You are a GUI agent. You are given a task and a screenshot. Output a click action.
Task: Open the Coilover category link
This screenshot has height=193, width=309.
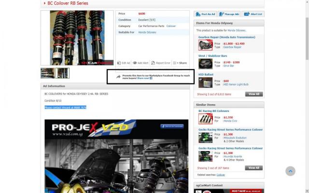point(171,26)
